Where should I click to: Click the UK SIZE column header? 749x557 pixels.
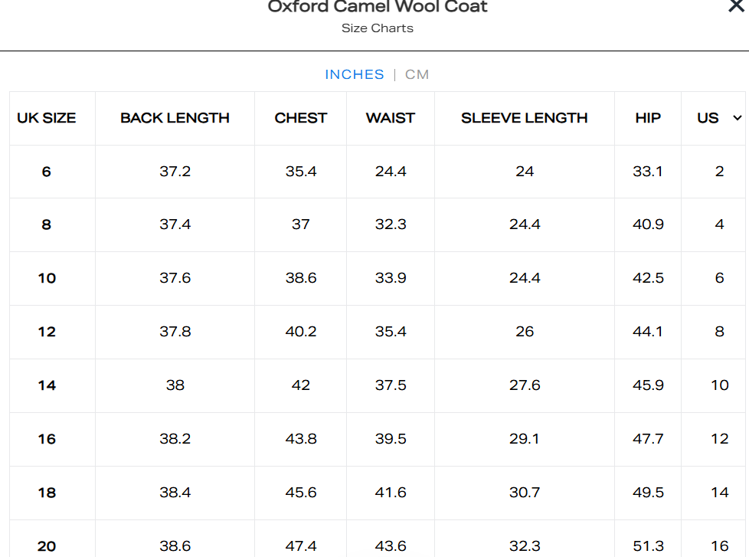[47, 118]
